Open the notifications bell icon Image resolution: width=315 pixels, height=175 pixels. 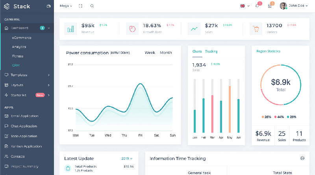tap(257, 6)
